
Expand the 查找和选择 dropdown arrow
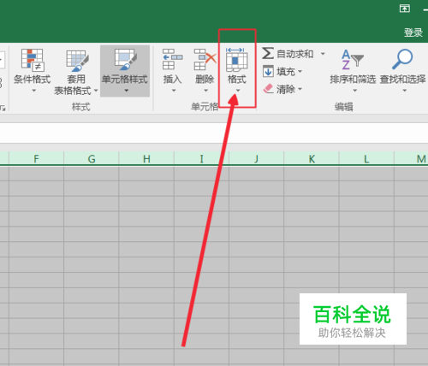[x=404, y=91]
